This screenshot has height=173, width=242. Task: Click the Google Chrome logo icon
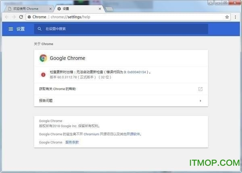tap(43, 58)
